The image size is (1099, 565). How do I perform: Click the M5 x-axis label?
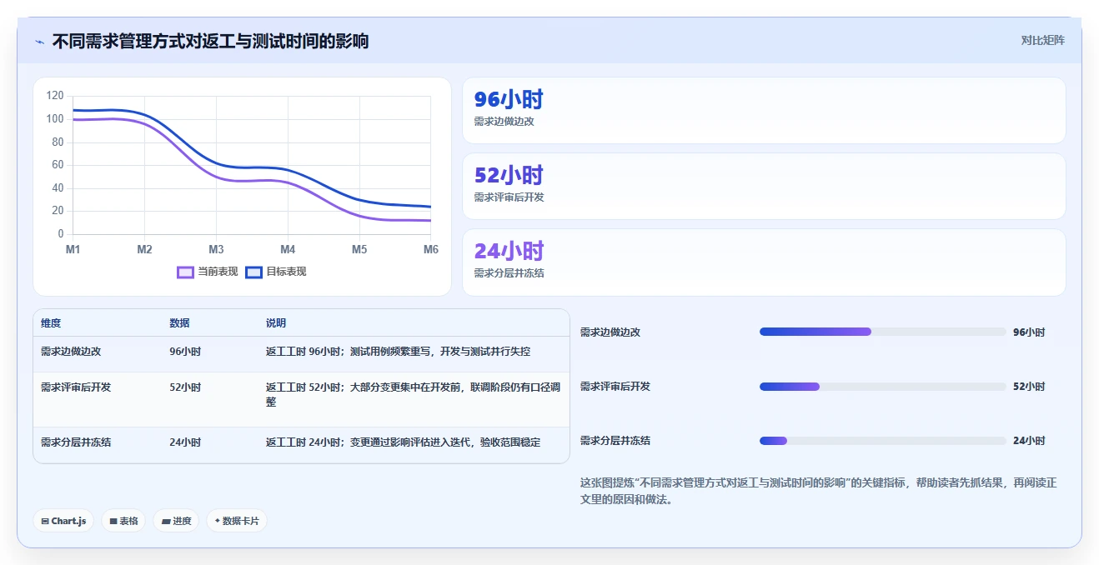click(359, 250)
